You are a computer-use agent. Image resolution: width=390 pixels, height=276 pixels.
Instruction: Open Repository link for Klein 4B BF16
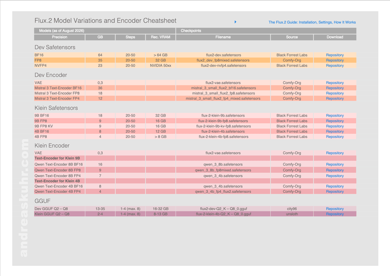point(335,132)
